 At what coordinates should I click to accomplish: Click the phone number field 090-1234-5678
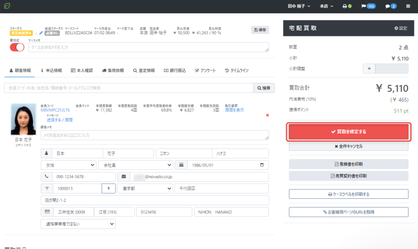click(84, 177)
